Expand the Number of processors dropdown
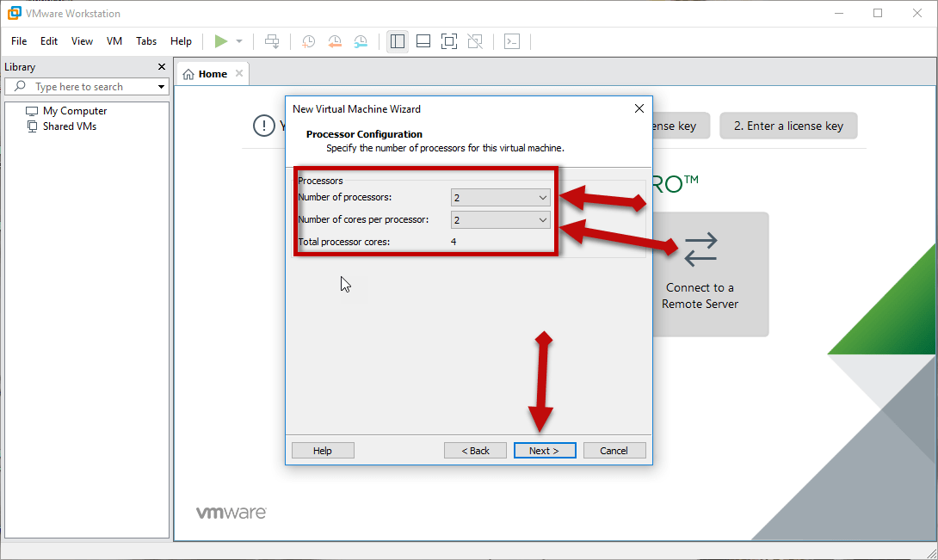This screenshot has height=560, width=938. [x=501, y=198]
